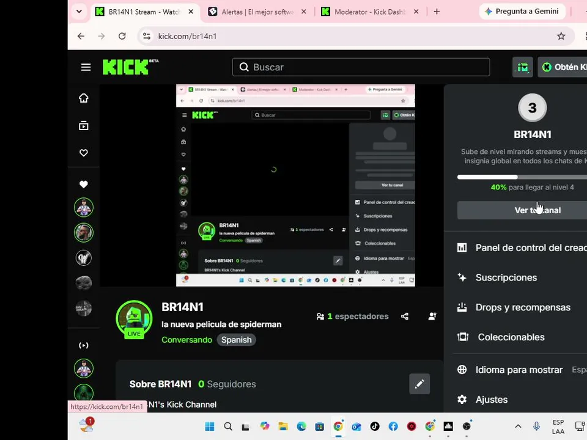
Task: Click the Spanish language tag
Action: pos(236,340)
